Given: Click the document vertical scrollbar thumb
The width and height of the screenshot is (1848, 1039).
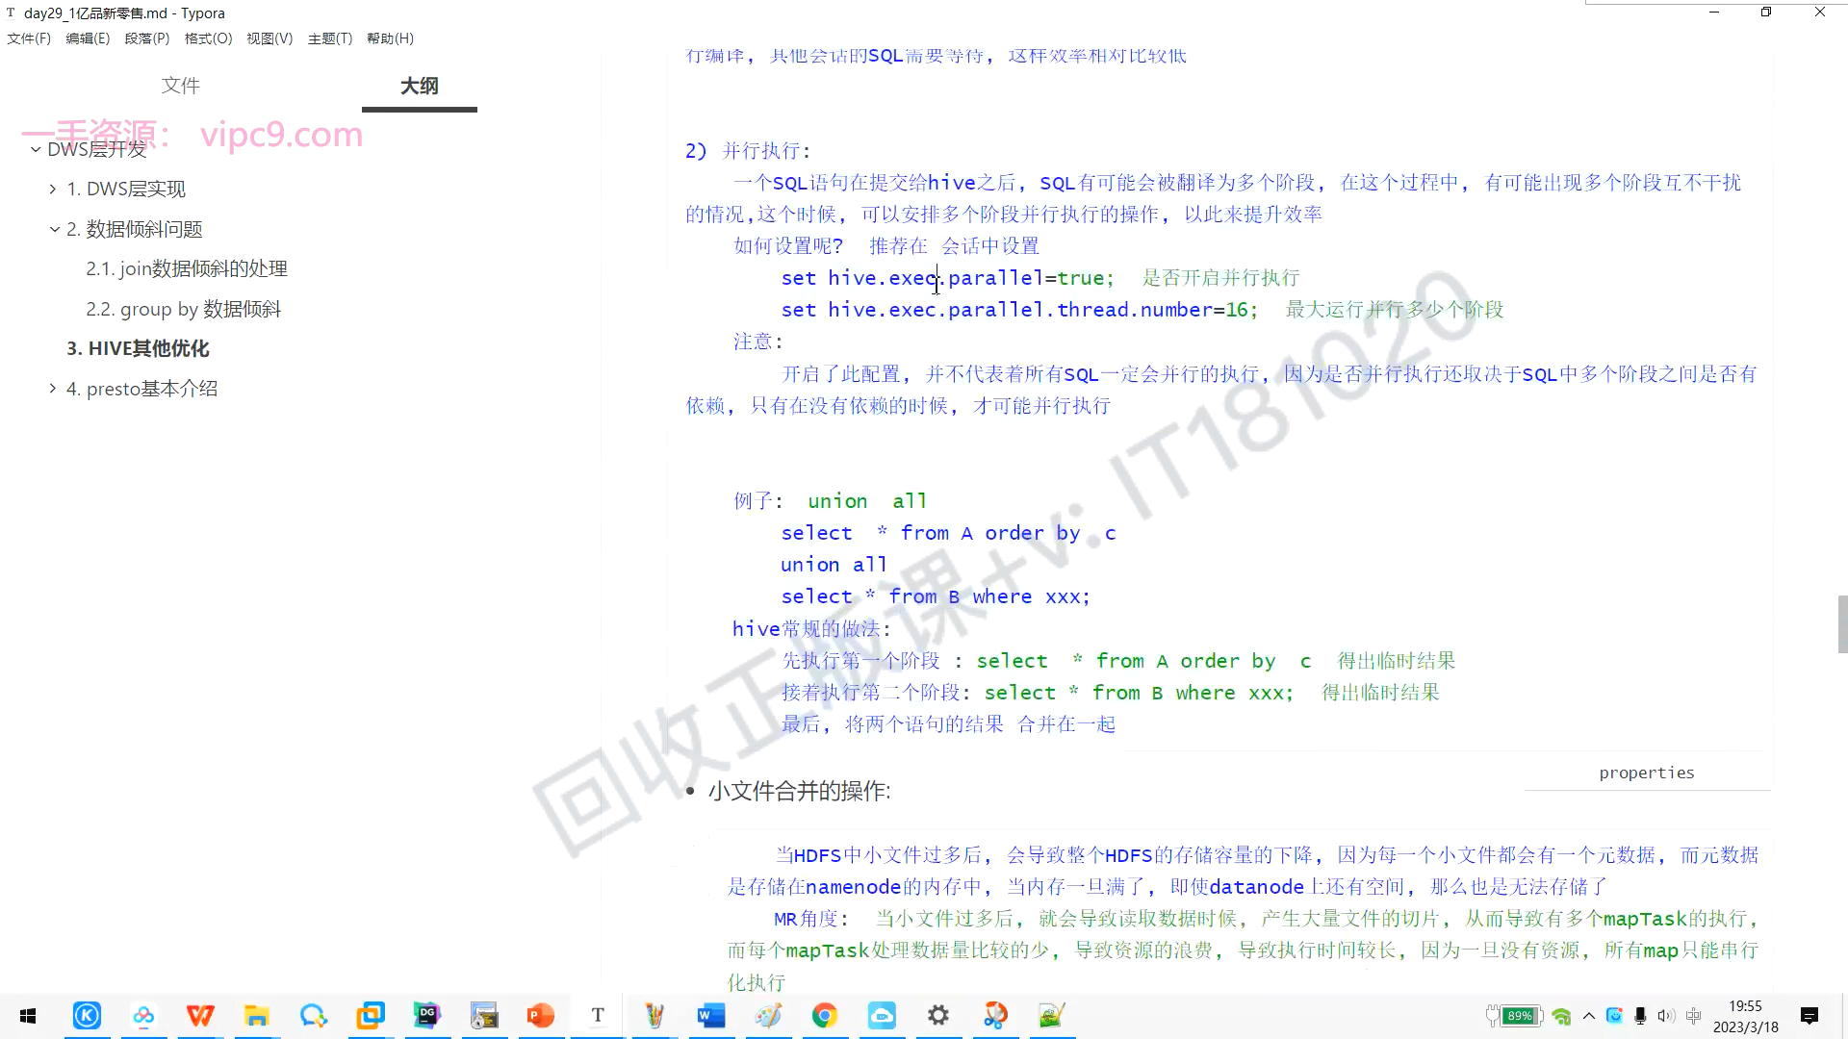Looking at the screenshot, I should point(1842,624).
